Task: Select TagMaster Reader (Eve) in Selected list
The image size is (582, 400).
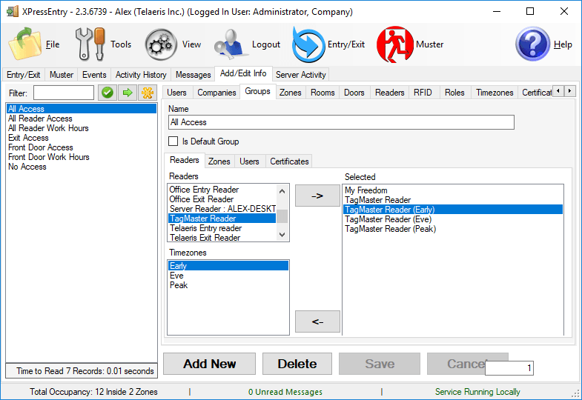Action: tap(453, 219)
